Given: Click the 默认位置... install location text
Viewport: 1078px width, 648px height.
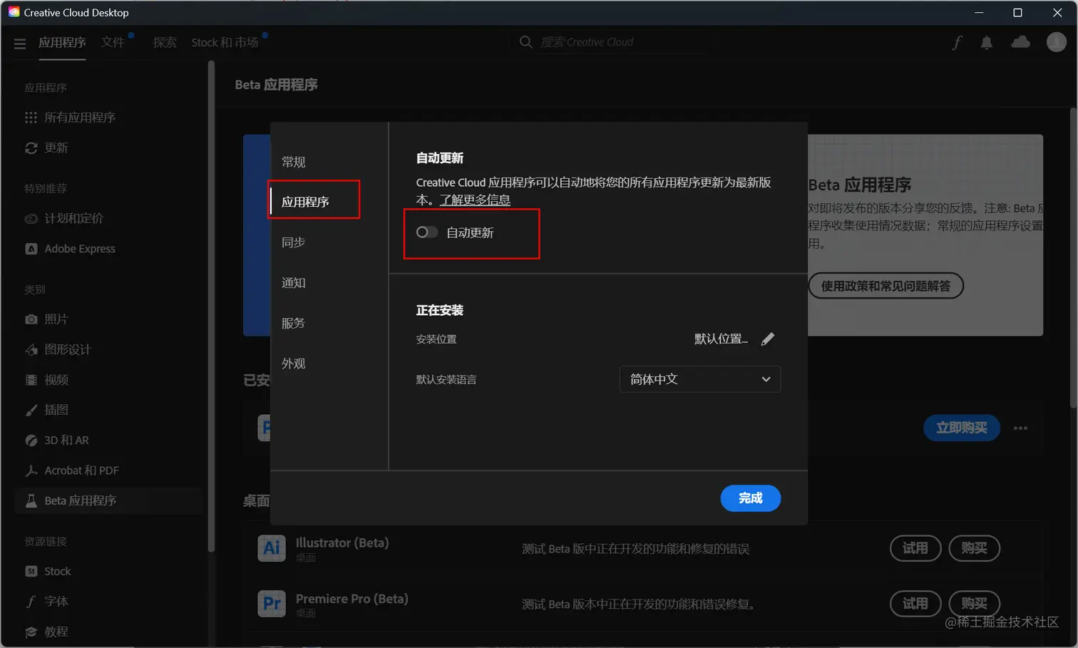Looking at the screenshot, I should coord(721,339).
